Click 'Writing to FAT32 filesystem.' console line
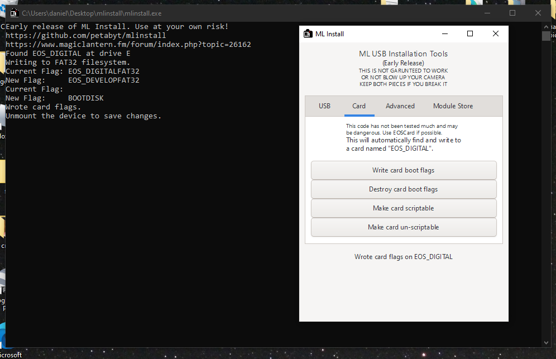The image size is (556, 359). click(x=68, y=63)
